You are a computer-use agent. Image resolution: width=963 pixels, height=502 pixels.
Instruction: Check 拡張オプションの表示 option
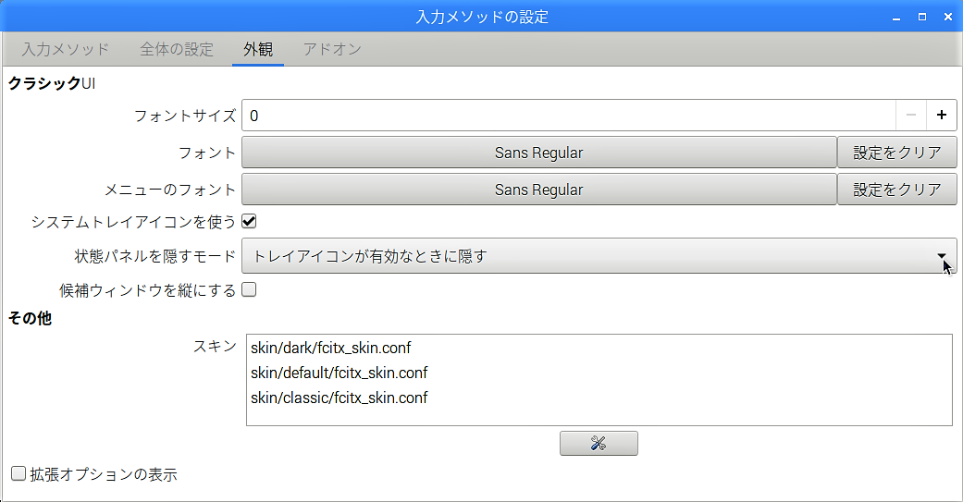pyautogui.click(x=19, y=473)
